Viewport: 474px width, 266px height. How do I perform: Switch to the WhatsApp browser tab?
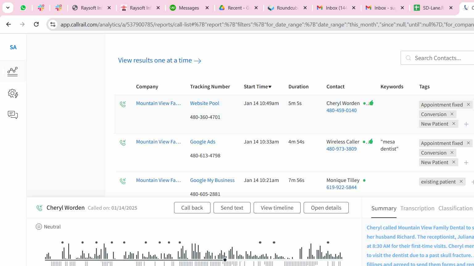click(23, 8)
